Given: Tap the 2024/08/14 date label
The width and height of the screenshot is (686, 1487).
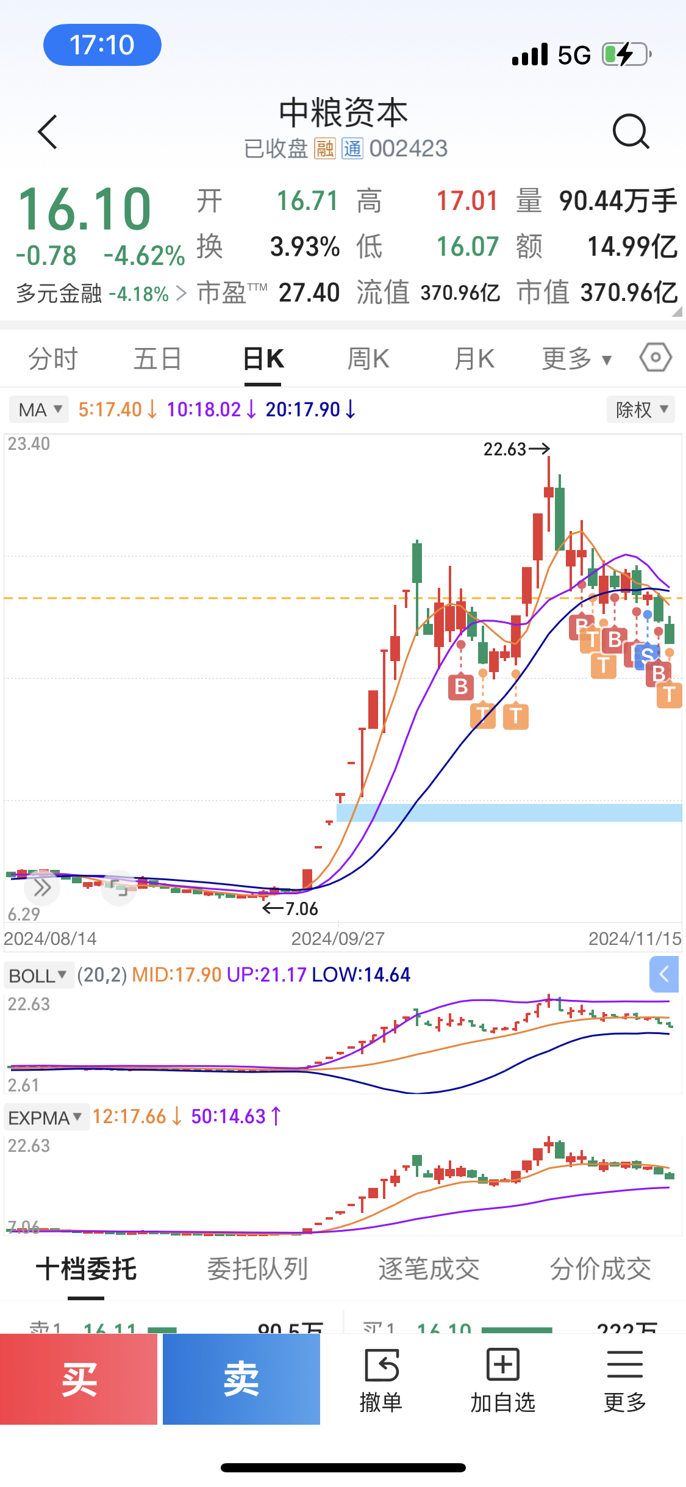Looking at the screenshot, I should coord(50,939).
